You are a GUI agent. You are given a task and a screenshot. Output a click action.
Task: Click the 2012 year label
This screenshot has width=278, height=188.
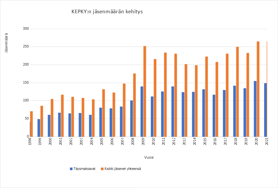pyautogui.click(x=174, y=141)
